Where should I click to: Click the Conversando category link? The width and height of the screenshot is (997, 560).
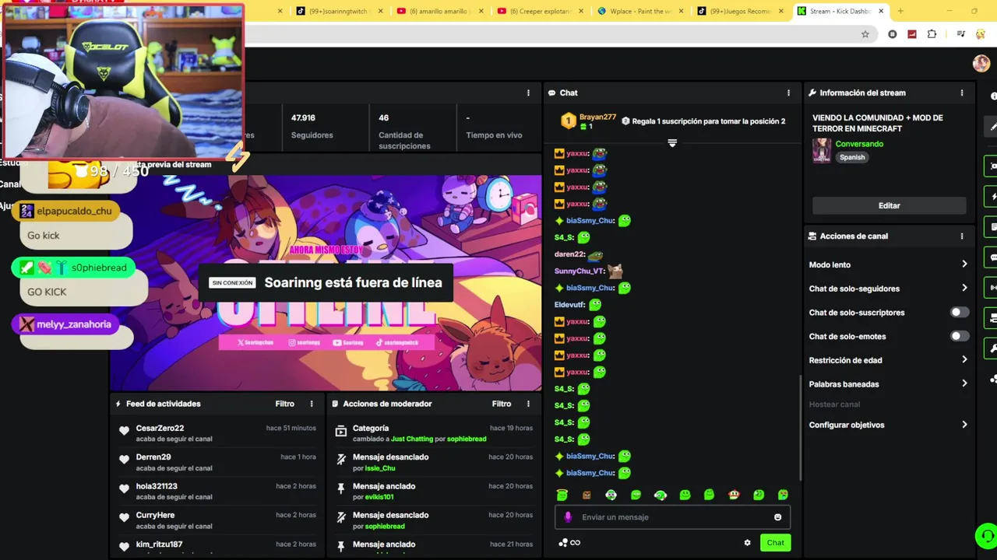click(859, 144)
